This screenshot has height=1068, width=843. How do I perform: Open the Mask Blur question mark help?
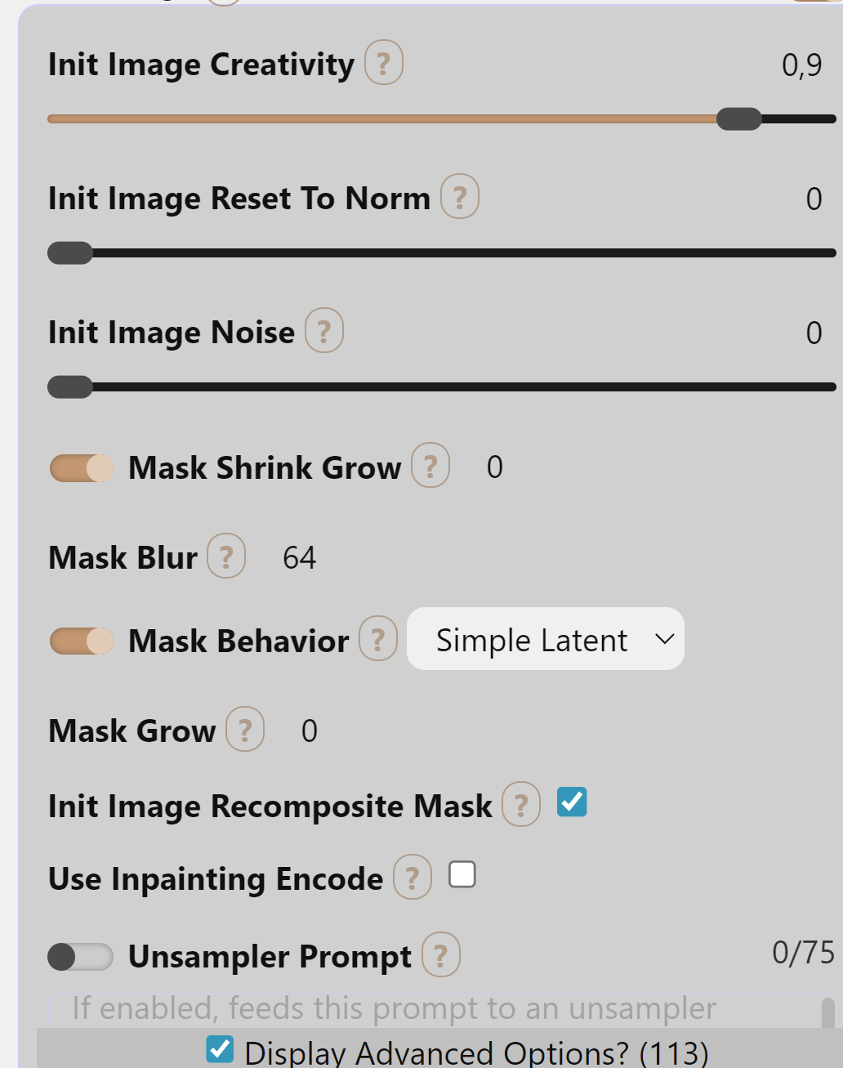click(x=226, y=556)
